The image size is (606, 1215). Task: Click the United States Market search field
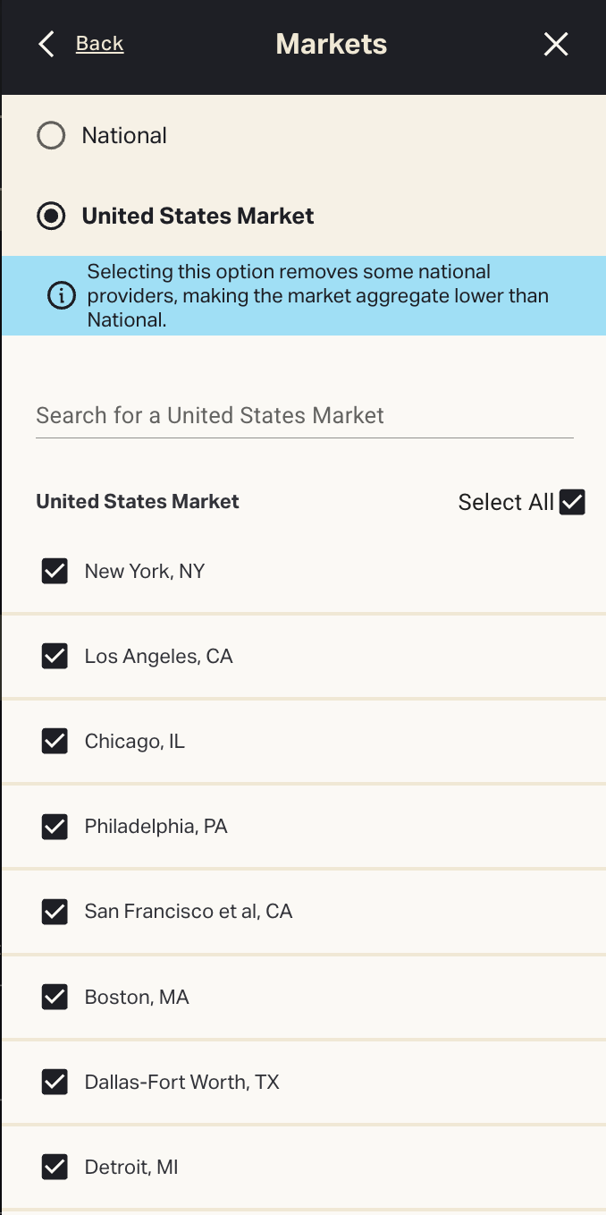pos(304,416)
